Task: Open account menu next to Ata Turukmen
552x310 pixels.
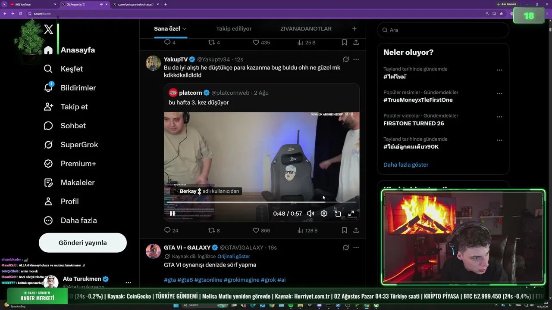Action: click(x=128, y=283)
